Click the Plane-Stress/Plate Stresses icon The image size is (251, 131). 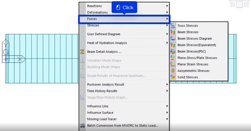tap(173, 58)
